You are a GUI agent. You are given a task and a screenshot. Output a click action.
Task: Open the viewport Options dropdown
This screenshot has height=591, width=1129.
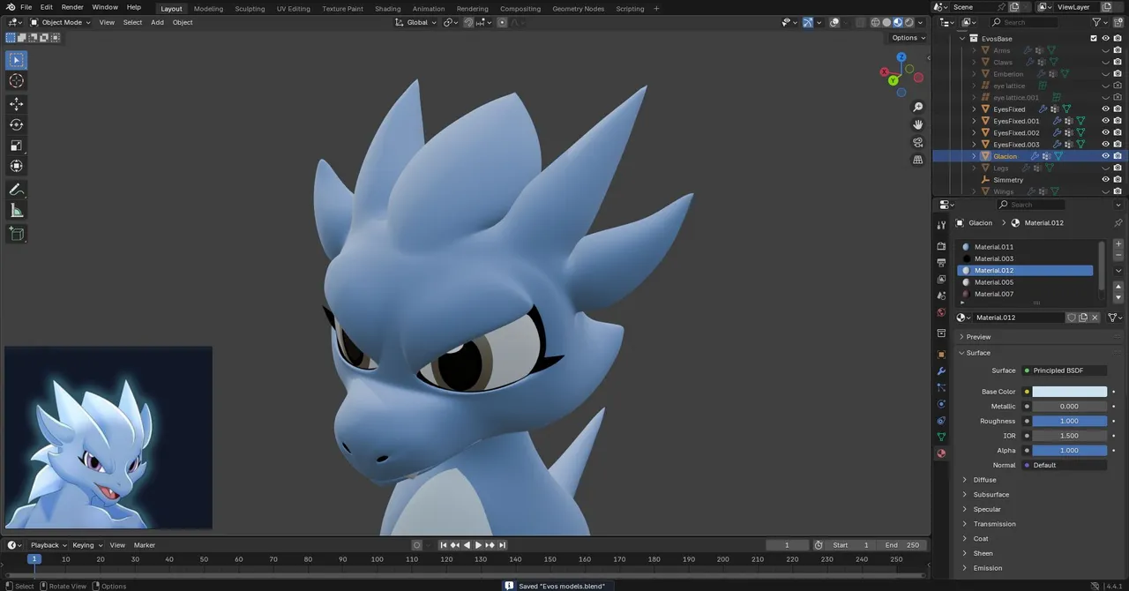point(908,38)
